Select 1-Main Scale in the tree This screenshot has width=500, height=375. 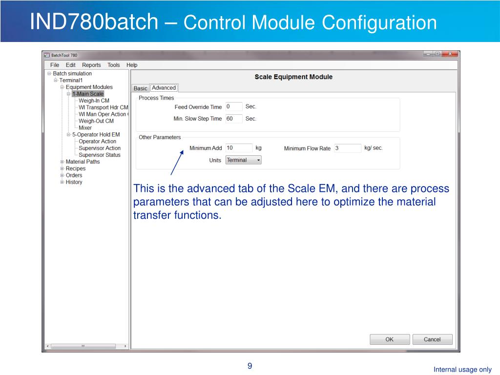coord(88,94)
